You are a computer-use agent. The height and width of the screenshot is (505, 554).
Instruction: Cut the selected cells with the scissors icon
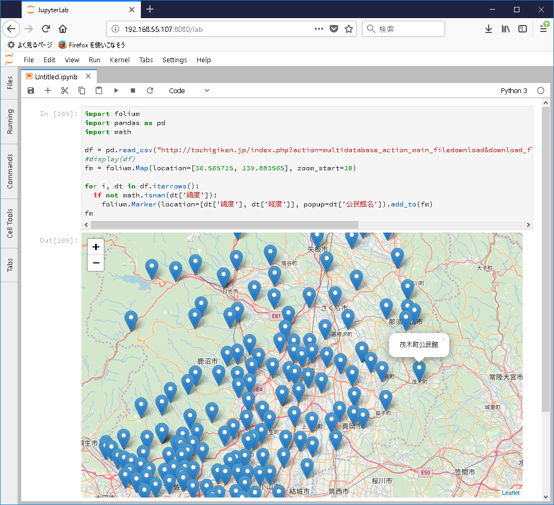64,90
